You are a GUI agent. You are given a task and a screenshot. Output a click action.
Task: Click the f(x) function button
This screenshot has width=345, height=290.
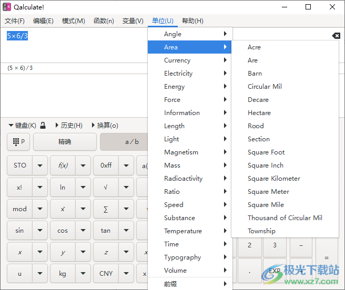pos(63,165)
